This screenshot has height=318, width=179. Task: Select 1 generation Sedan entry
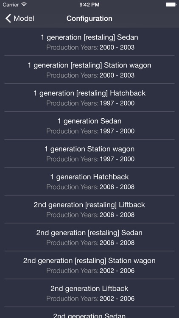(x=89, y=126)
